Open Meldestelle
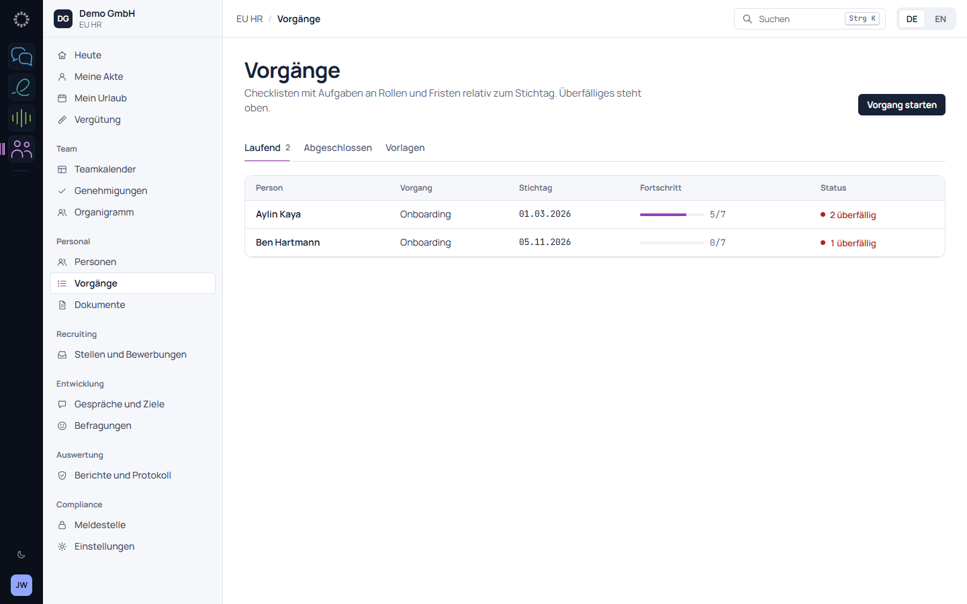 click(132, 525)
